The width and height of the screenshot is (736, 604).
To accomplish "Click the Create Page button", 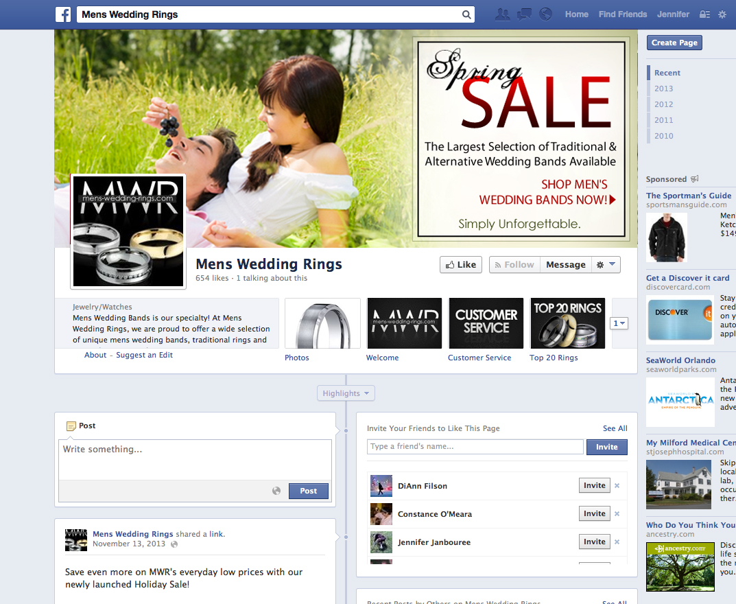I will click(x=674, y=43).
